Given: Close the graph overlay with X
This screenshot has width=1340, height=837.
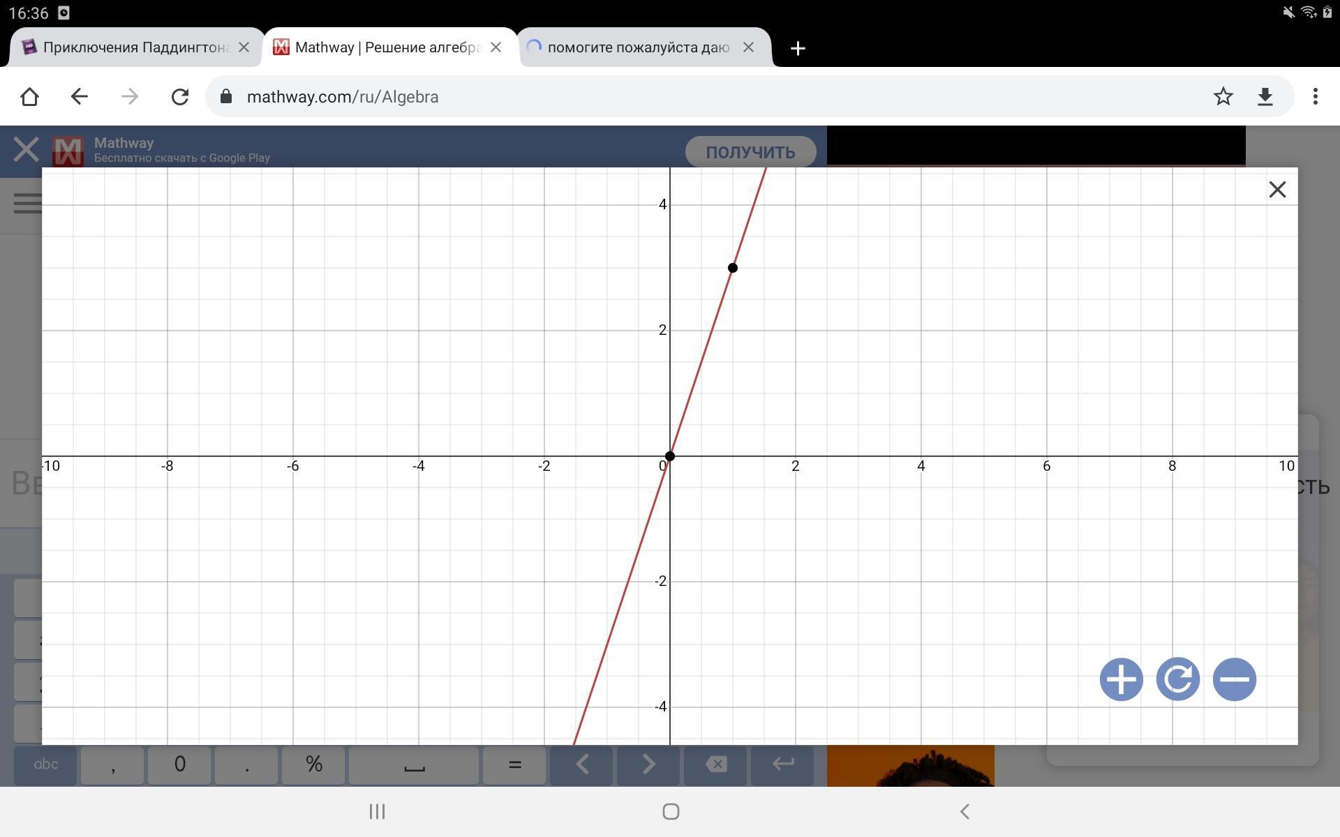Looking at the screenshot, I should (1276, 190).
